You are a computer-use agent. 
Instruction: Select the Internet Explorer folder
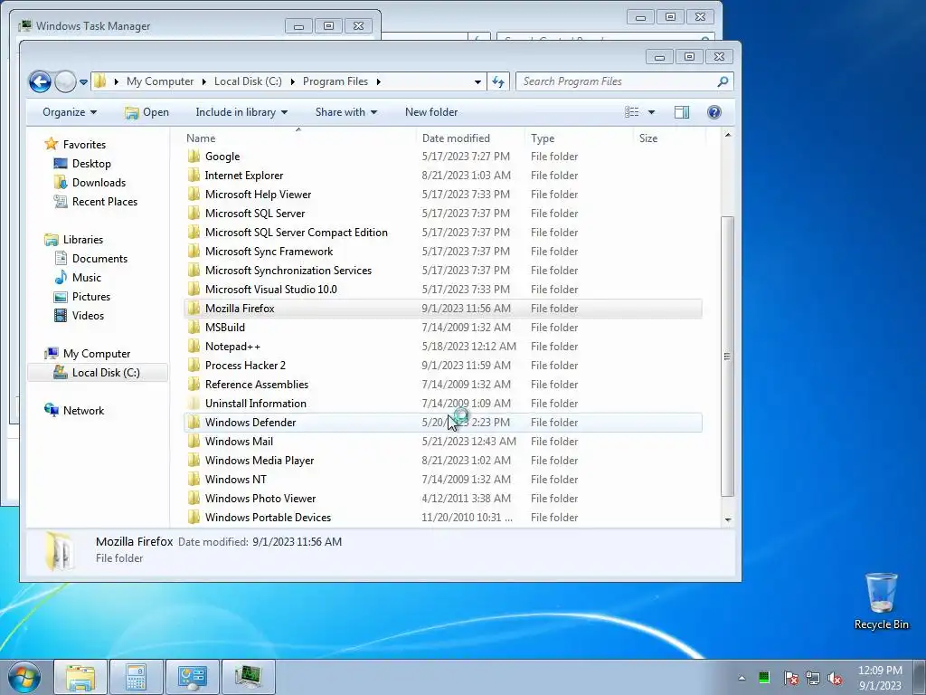(244, 176)
